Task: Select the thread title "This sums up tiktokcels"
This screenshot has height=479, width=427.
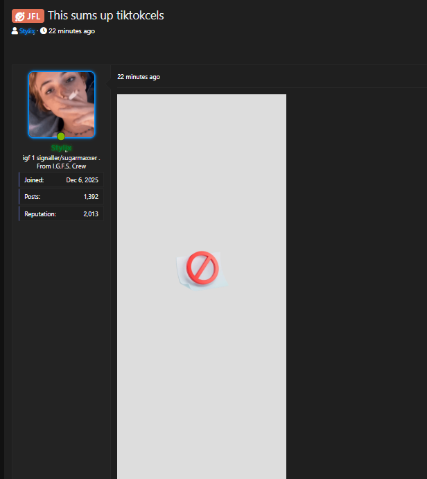Action: pos(106,15)
